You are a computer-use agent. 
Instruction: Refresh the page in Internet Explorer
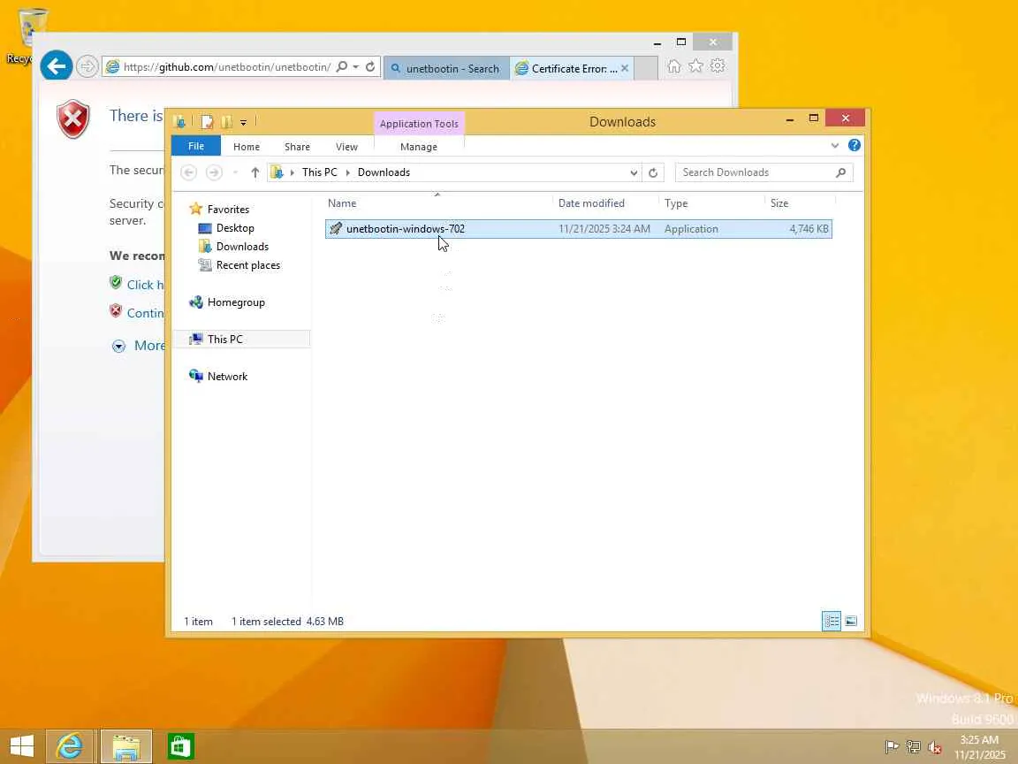[370, 67]
